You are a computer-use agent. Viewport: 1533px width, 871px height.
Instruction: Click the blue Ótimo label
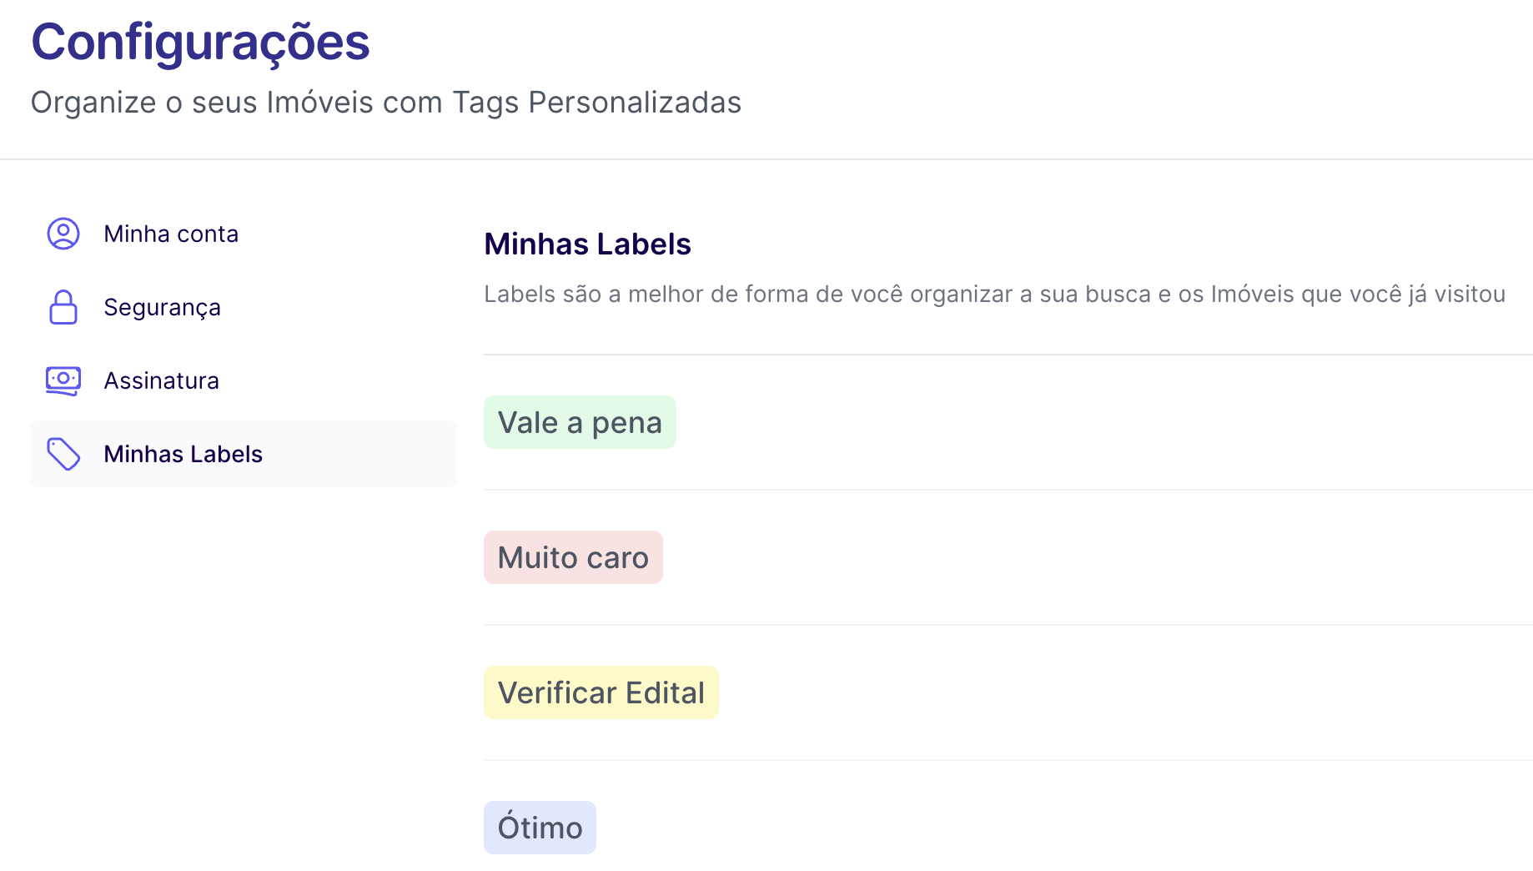click(540, 828)
